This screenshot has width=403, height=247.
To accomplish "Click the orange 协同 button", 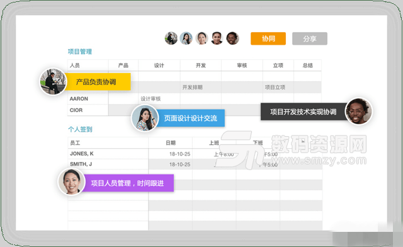I will pos(268,38).
